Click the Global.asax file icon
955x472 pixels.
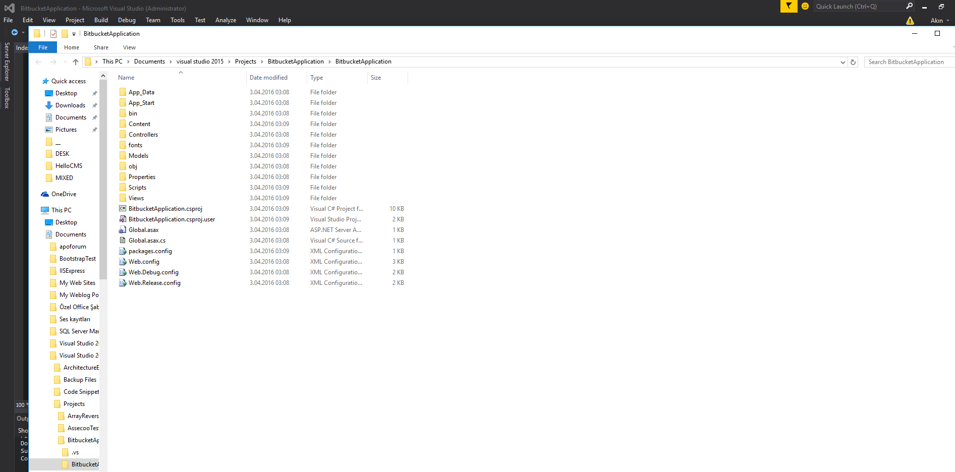point(123,229)
